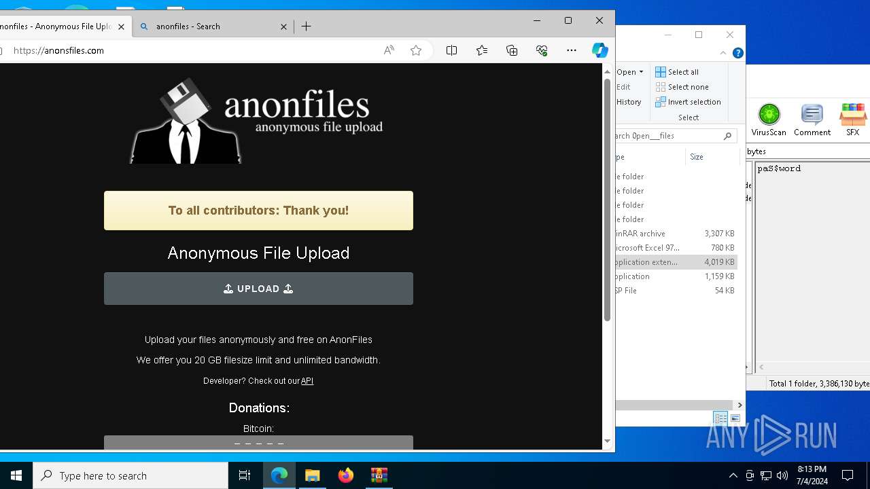
Task: Click the SFX icon in WinRAR
Action: pos(852,120)
